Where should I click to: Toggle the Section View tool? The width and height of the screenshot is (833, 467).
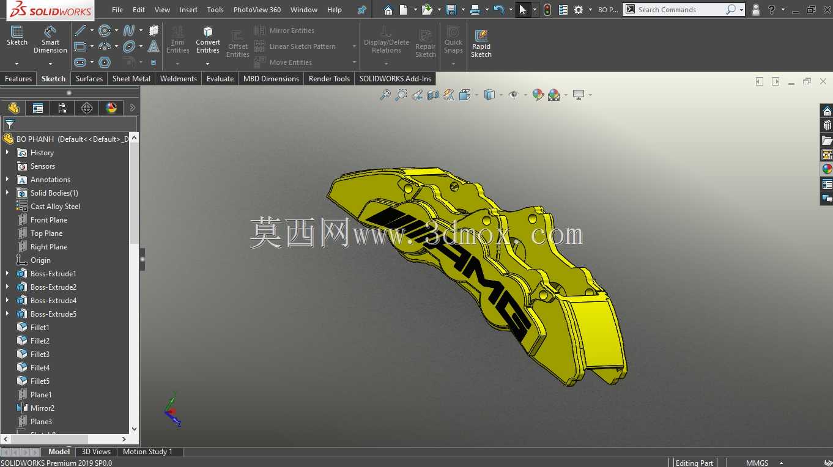coord(433,95)
